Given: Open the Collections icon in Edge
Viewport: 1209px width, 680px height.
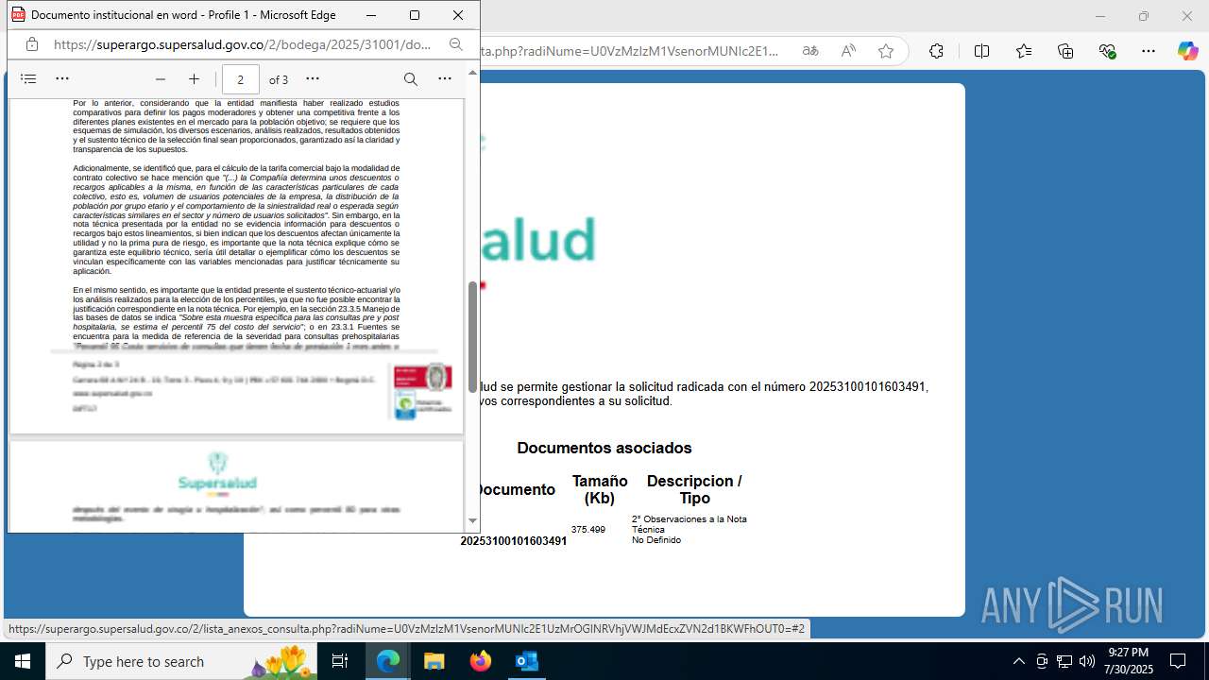Looking at the screenshot, I should [x=1065, y=51].
